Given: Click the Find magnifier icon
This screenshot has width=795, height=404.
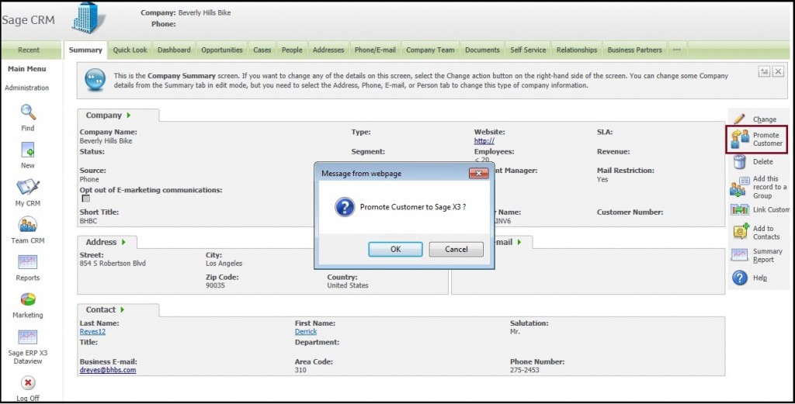Looking at the screenshot, I should pos(28,112).
